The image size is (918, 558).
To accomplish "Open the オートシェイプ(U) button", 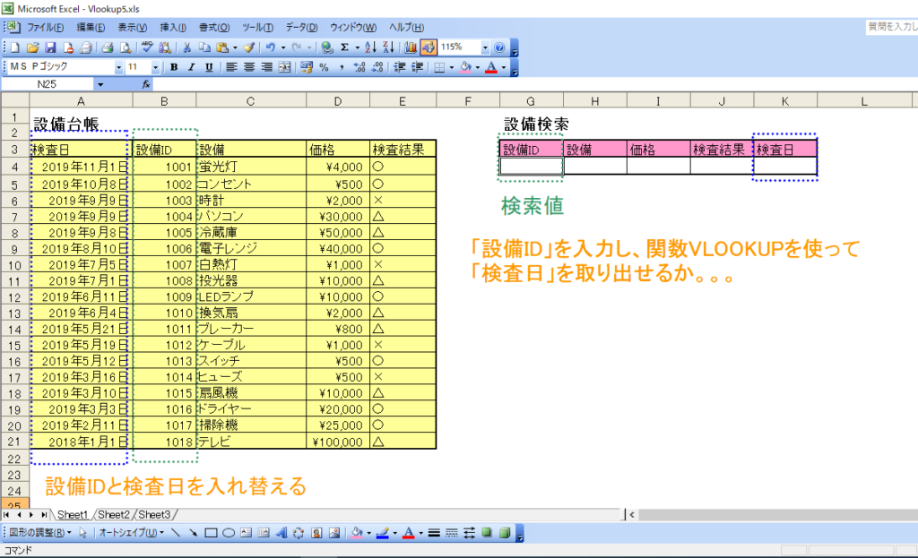I will pos(129,533).
